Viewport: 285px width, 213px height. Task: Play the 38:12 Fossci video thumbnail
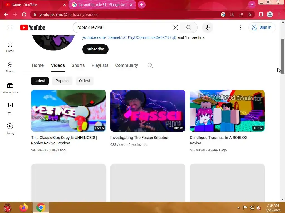(x=148, y=111)
